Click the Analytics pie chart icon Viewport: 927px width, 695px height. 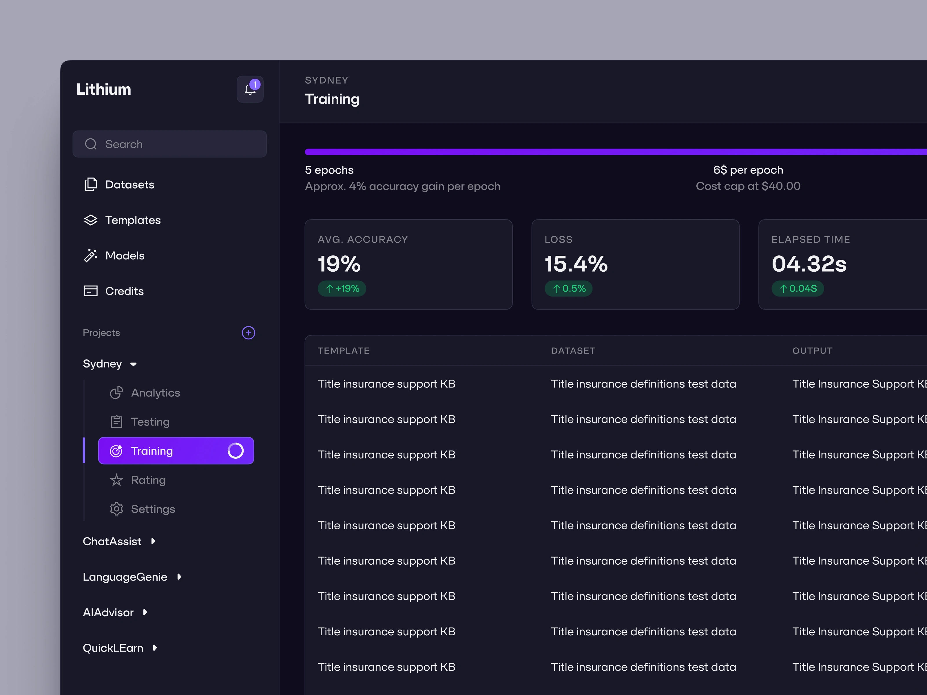coord(116,393)
